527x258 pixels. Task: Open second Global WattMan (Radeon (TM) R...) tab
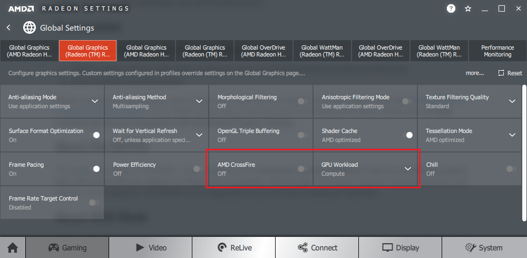coord(439,51)
